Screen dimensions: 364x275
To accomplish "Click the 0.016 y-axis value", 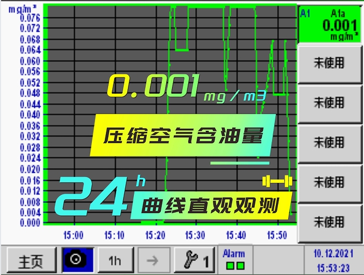I will [30, 180].
